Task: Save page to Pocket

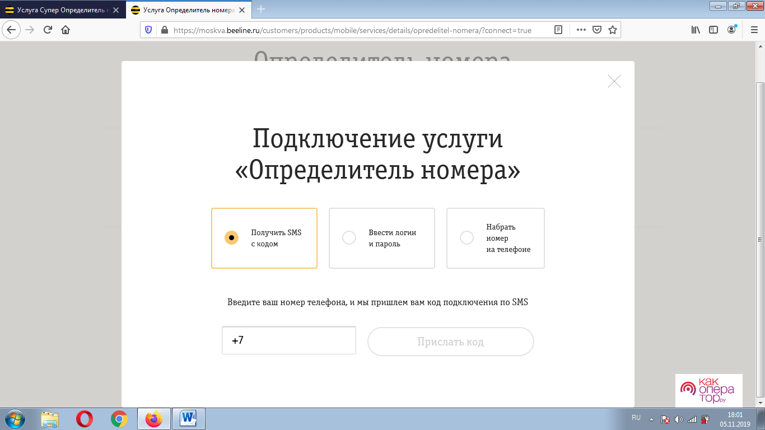Action: (x=597, y=30)
